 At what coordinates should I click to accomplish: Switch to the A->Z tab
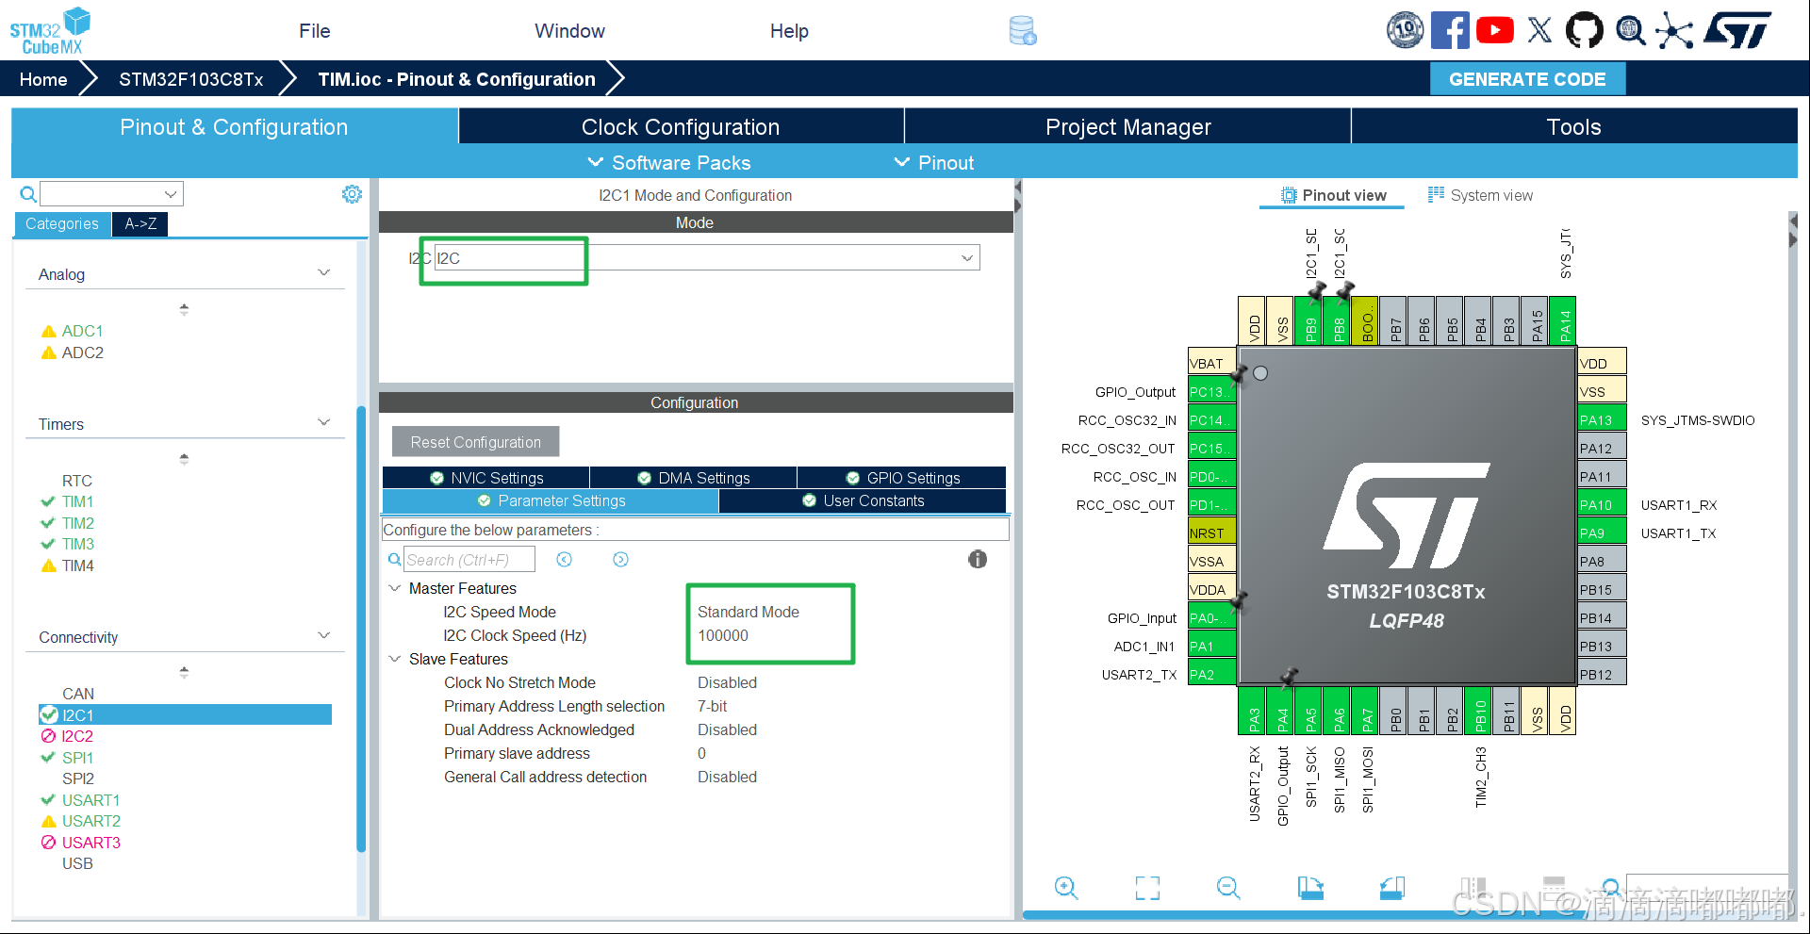(x=140, y=223)
